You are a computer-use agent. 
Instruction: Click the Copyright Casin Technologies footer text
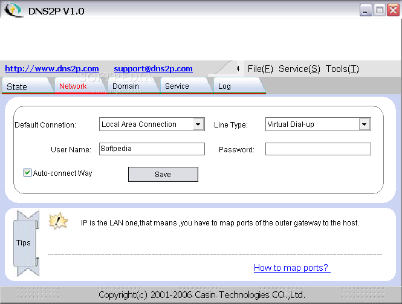(x=202, y=295)
